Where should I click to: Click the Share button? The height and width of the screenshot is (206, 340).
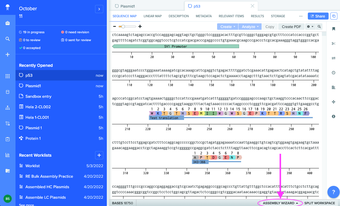318,16
